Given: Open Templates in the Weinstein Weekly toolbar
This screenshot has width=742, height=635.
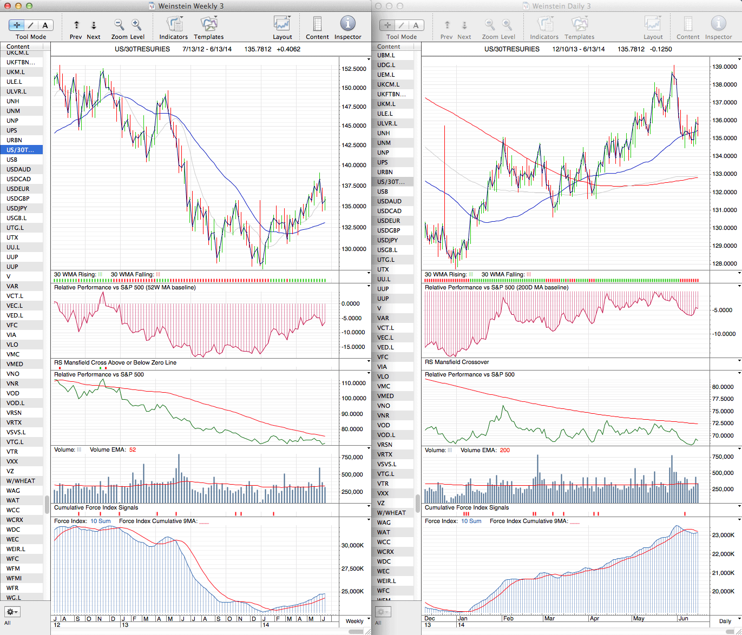Looking at the screenshot, I should pos(209,25).
